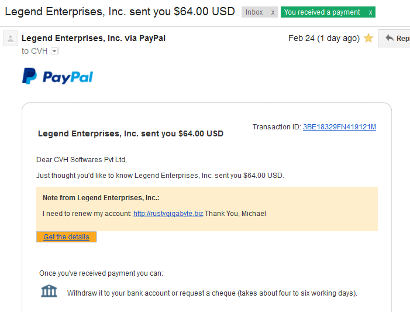
Task: Remove the 'You received a payment' label
Action: pos(370,12)
